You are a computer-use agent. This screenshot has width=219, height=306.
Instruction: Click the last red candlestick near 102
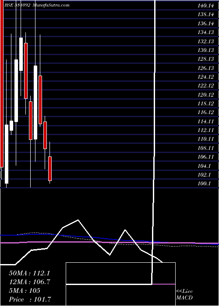50,169
